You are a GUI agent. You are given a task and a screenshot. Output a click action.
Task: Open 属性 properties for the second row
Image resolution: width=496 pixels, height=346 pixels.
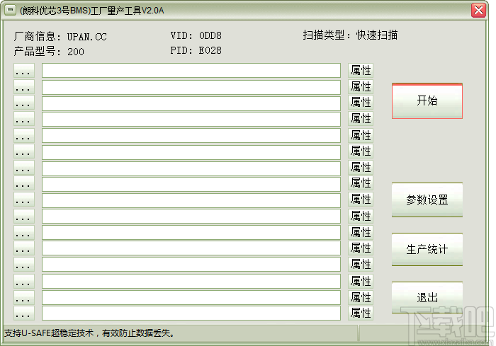[361, 86]
